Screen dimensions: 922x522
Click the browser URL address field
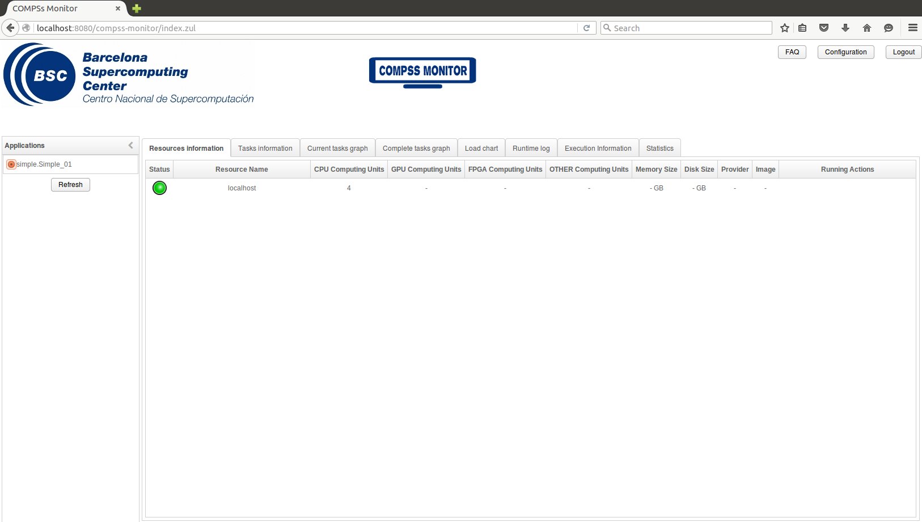(x=306, y=28)
